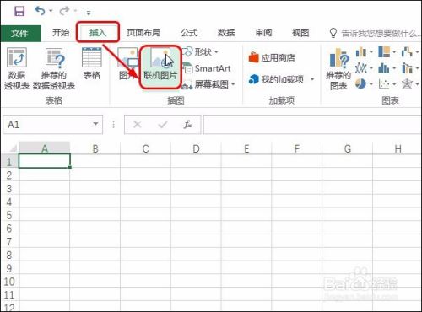Select column H header
Screen dimensions: 422x312
[398, 148]
